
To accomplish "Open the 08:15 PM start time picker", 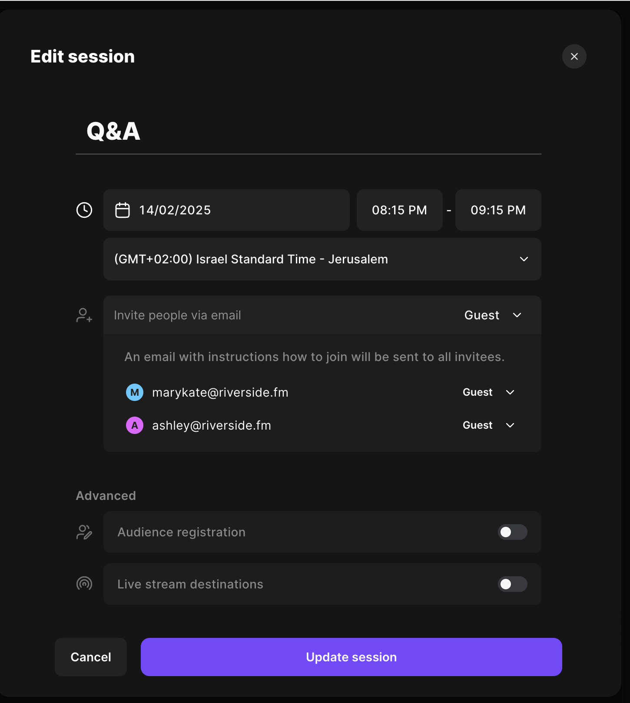I will [399, 210].
